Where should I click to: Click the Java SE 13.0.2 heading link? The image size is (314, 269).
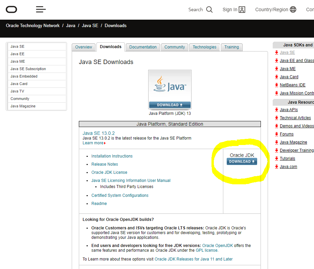pos(98,133)
